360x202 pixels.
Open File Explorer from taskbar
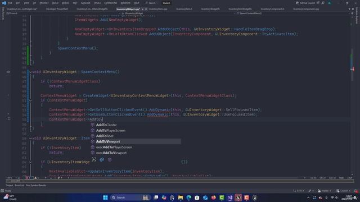(181, 198)
